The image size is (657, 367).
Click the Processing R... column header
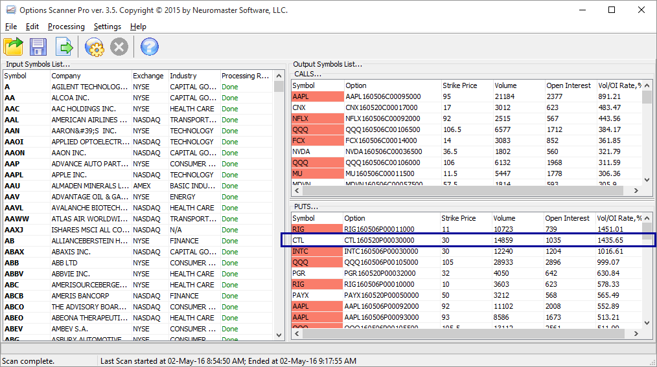247,76
